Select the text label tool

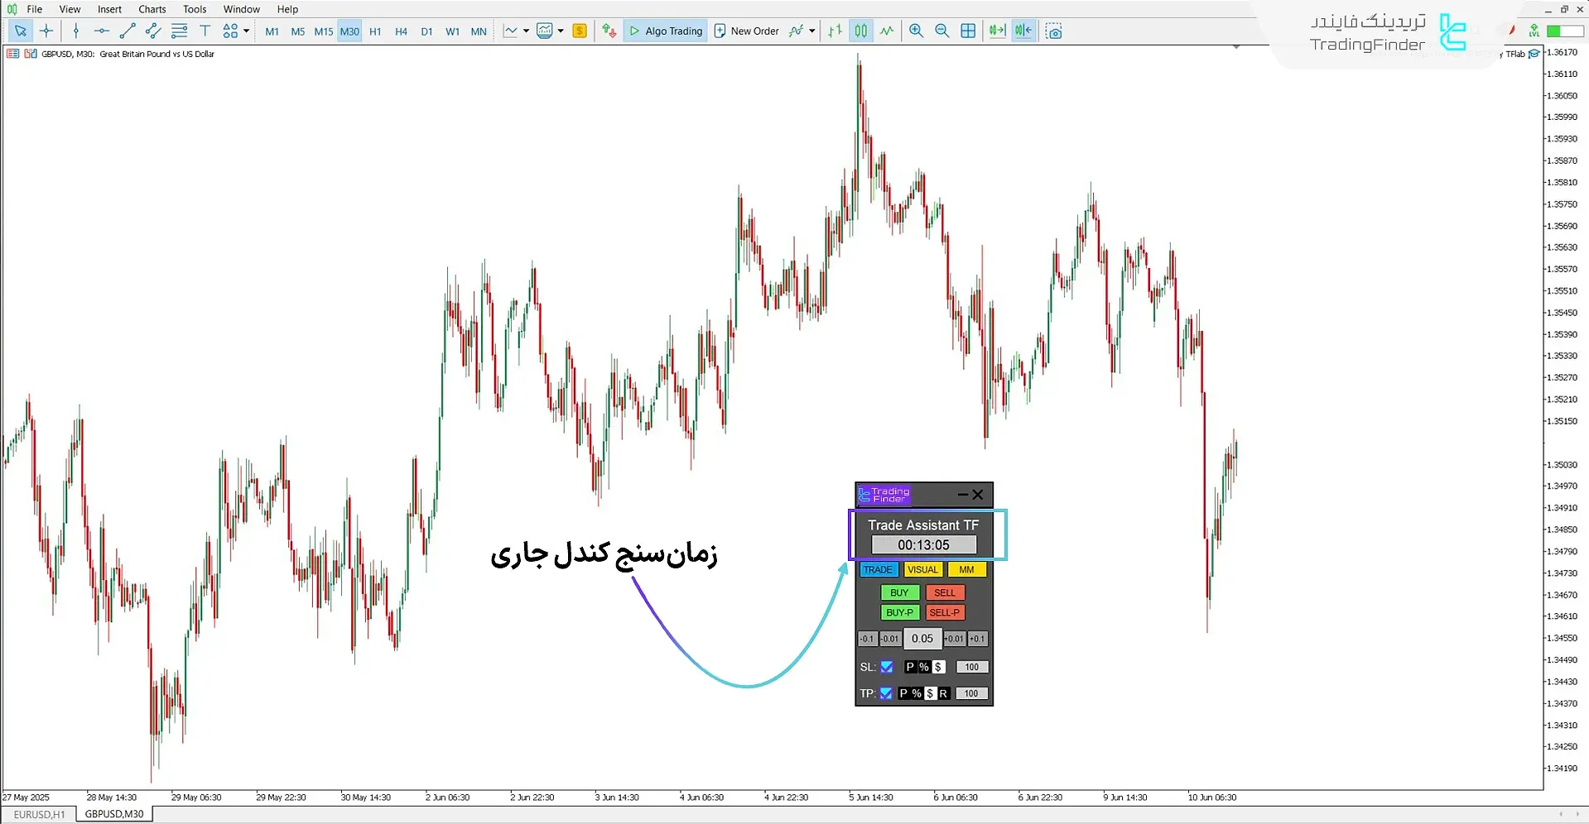coord(205,31)
